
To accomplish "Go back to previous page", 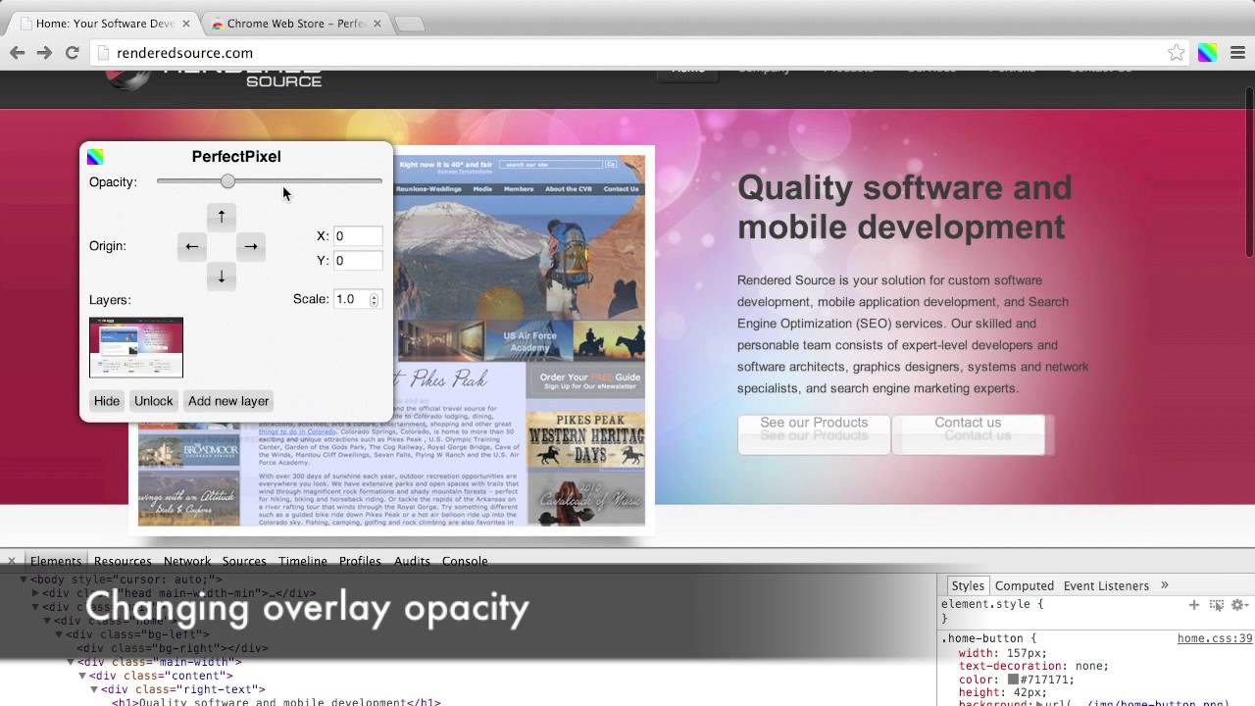I will coord(17,53).
